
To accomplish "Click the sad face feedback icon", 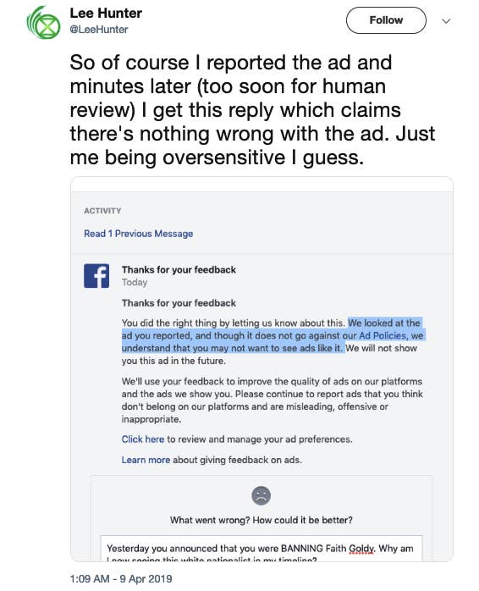I will tap(262, 495).
